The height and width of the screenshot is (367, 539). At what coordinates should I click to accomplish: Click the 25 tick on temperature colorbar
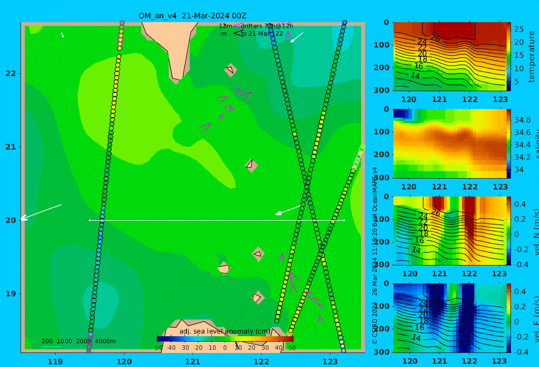[x=519, y=29]
